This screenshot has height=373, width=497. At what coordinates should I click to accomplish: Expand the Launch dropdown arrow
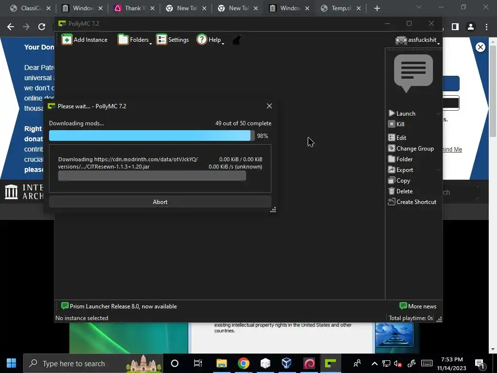coord(438,114)
